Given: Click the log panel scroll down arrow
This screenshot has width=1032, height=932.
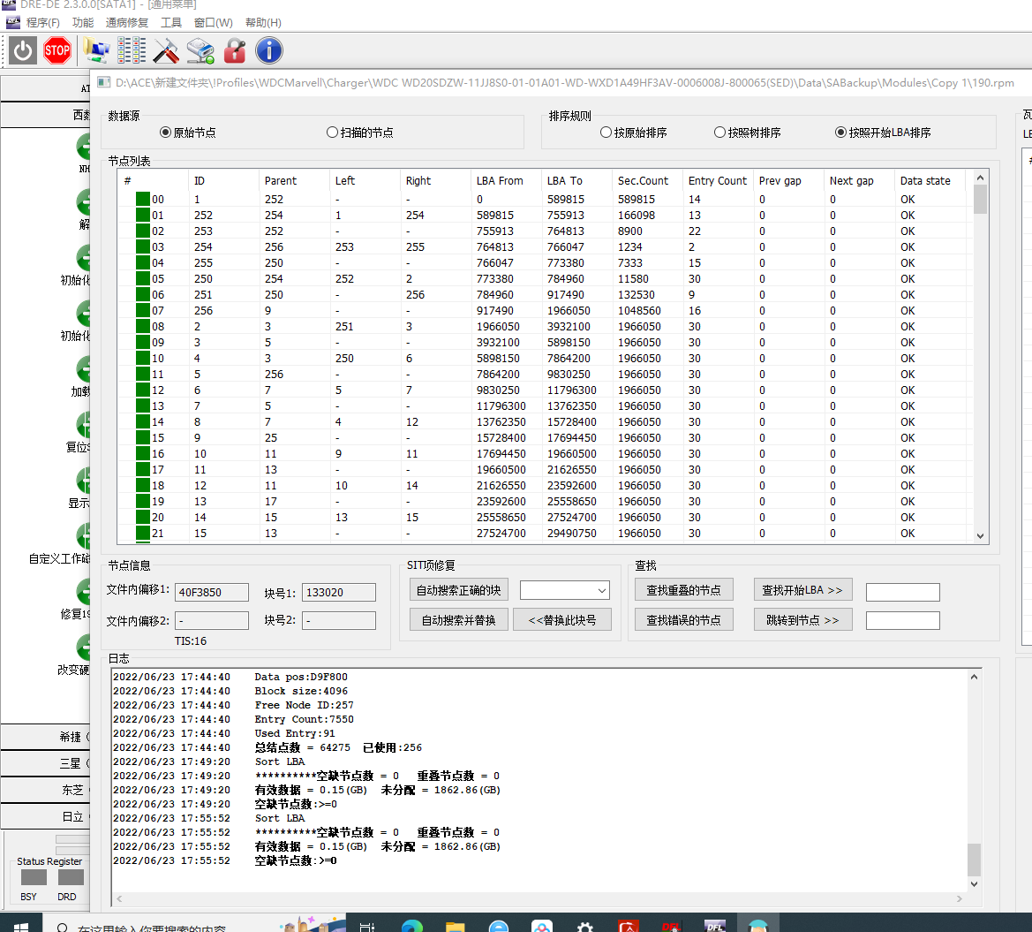Looking at the screenshot, I should (974, 884).
